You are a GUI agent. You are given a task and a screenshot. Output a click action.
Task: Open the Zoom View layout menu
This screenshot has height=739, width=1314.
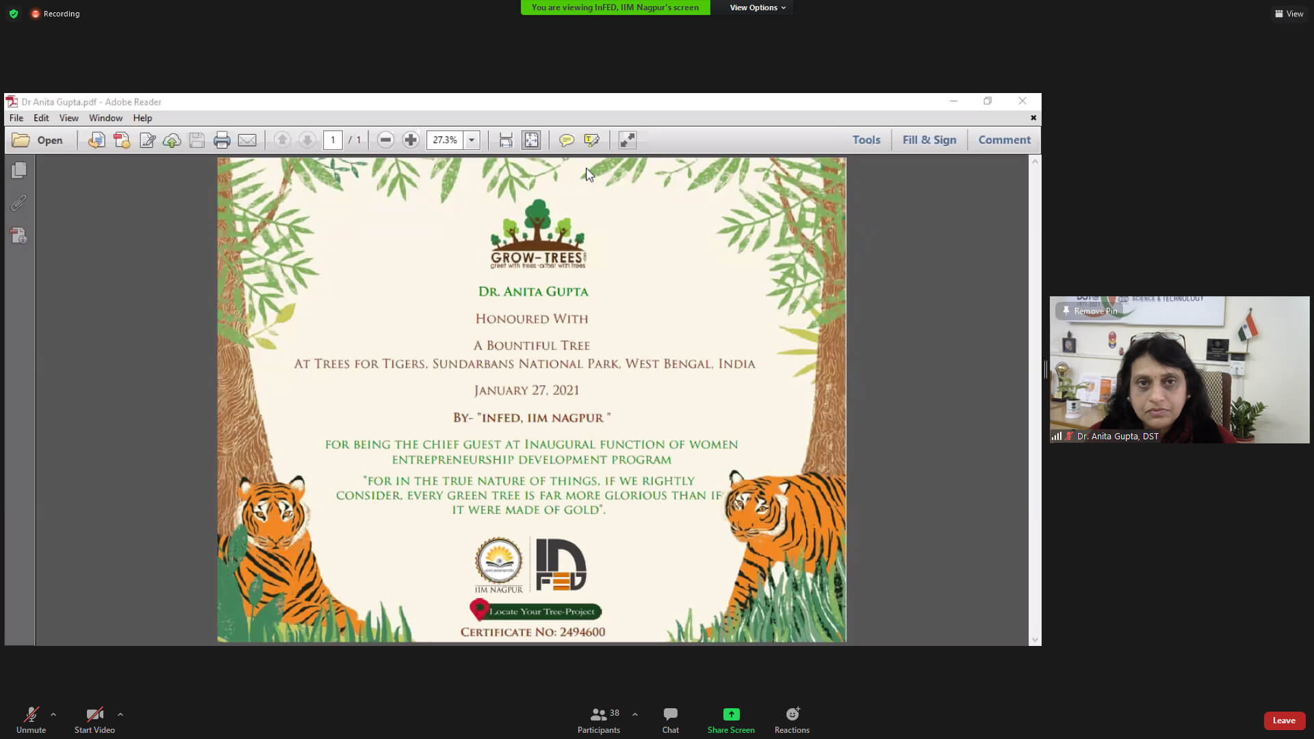[x=1289, y=14]
